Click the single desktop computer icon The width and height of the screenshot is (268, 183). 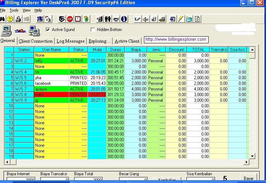[x=6, y=31]
